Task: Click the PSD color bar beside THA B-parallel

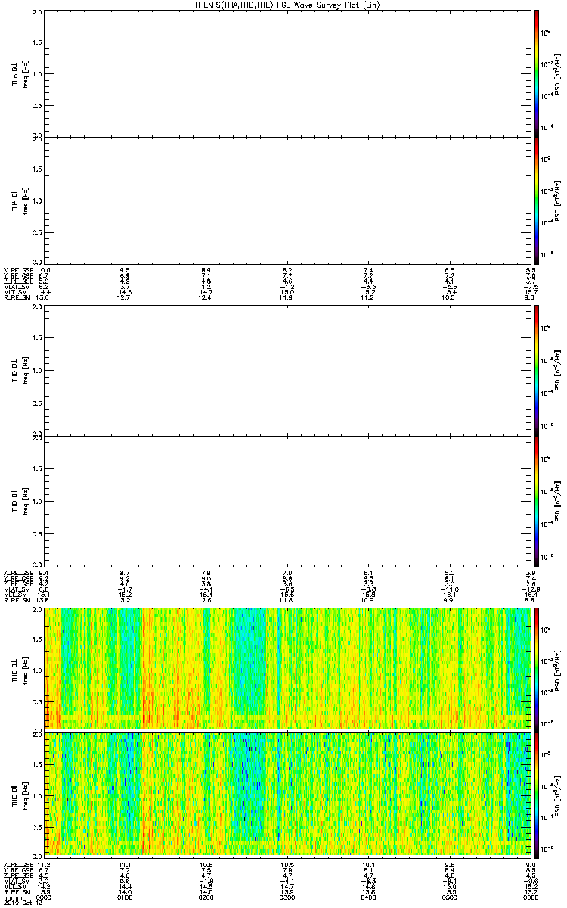Action: (x=537, y=200)
